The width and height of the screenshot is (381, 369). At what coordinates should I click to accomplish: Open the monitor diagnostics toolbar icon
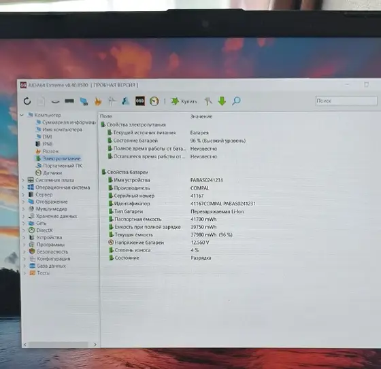click(84, 101)
